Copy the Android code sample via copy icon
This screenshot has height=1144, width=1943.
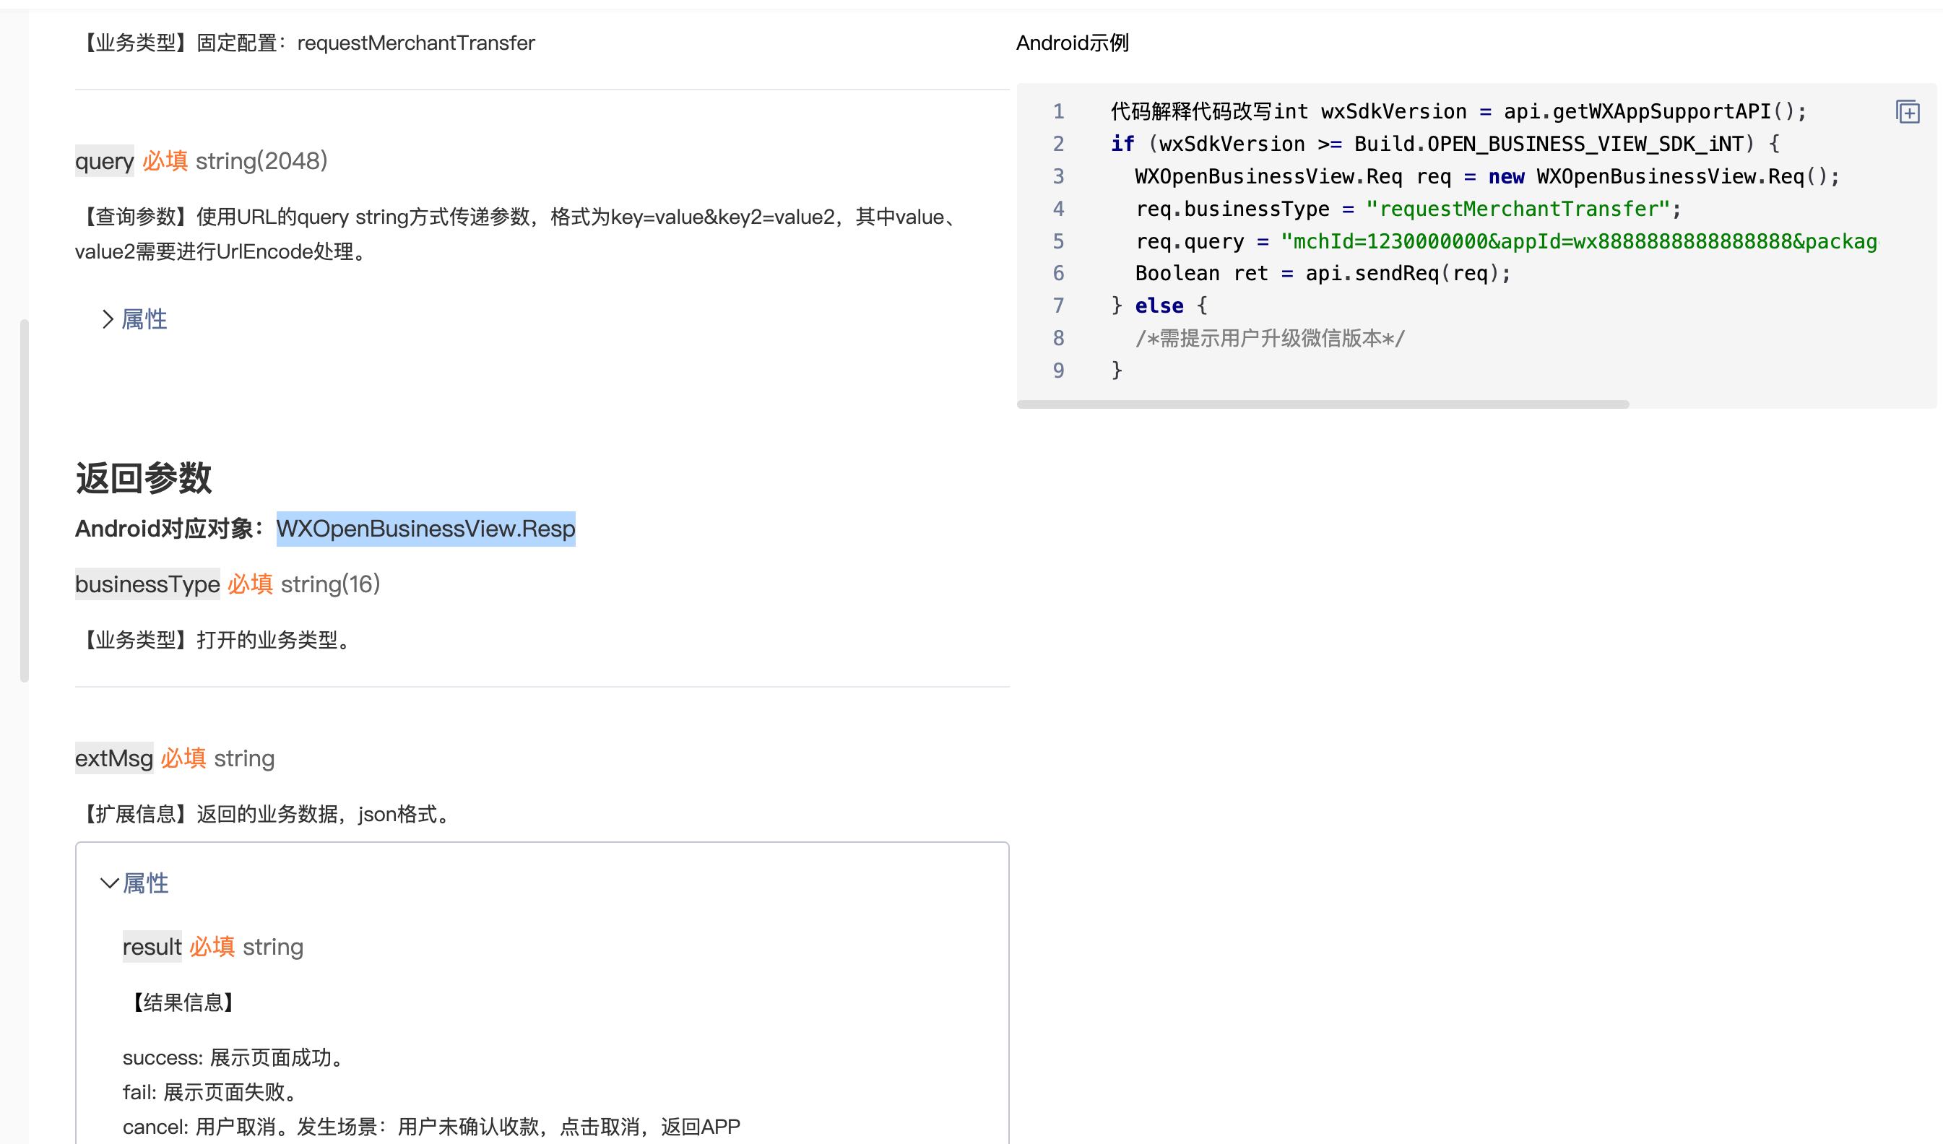pyautogui.click(x=1907, y=113)
